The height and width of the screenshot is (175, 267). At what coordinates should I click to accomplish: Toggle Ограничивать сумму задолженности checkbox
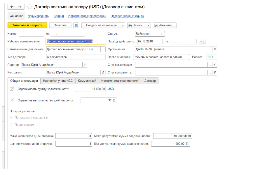pyautogui.click(x=12, y=89)
